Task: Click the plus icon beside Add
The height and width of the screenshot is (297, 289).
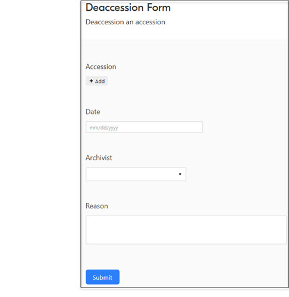Action: pyautogui.click(x=91, y=81)
